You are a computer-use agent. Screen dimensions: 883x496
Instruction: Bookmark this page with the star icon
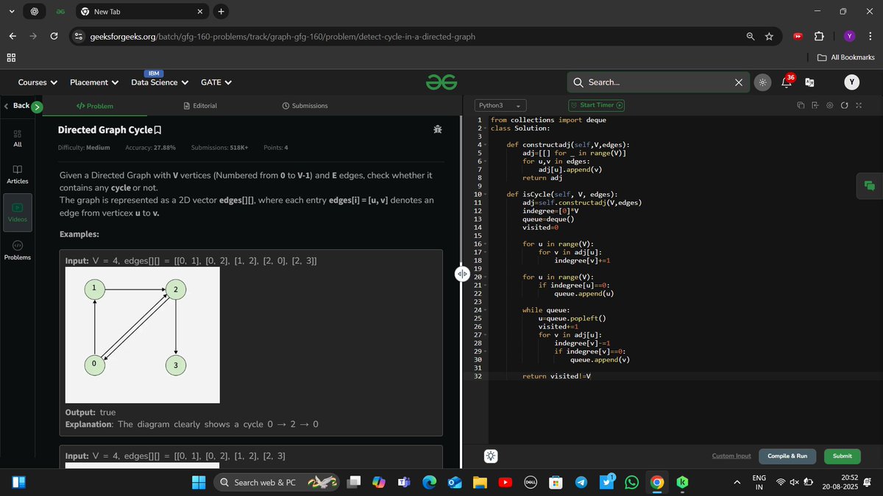pyautogui.click(x=769, y=36)
